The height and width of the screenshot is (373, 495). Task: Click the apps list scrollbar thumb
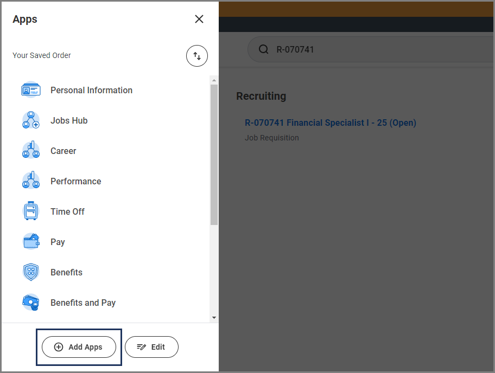click(214, 155)
